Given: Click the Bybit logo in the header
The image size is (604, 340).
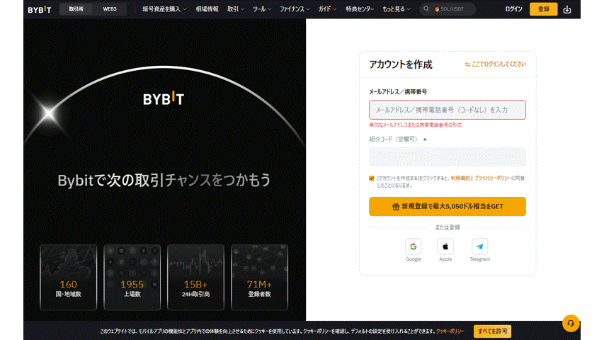Looking at the screenshot, I should [x=39, y=9].
